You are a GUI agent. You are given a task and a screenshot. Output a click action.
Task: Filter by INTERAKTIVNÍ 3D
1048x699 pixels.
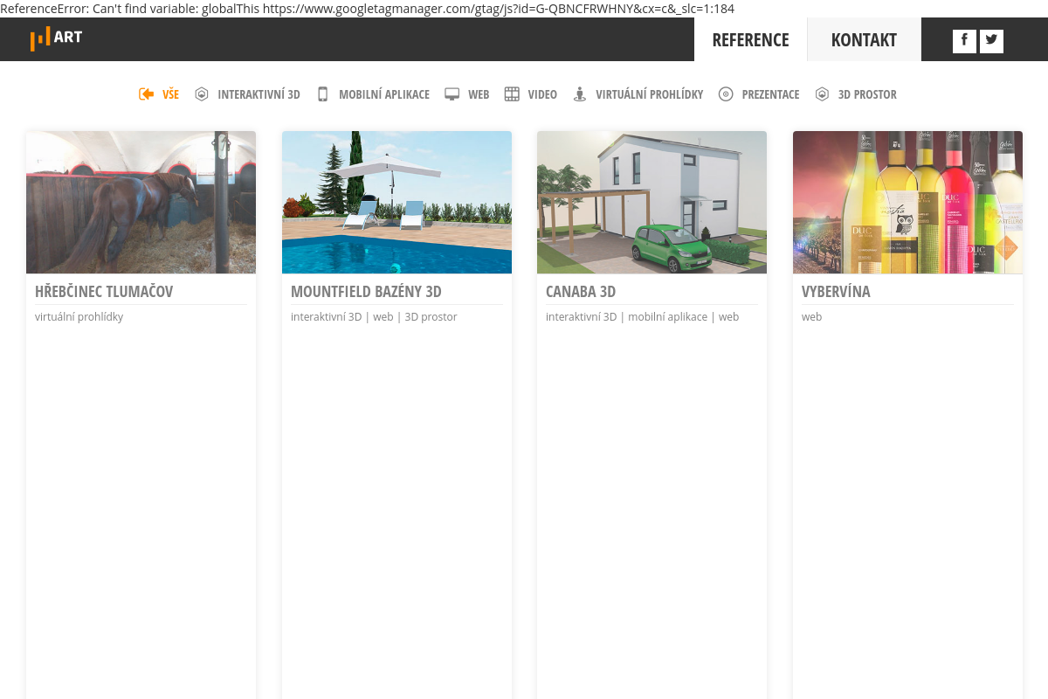point(259,94)
